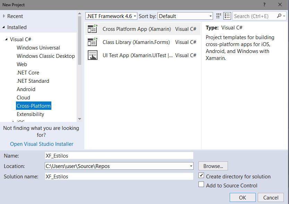Viewport: 289px width, 204px height.
Task: Expand the Recent node
Action: [x=4, y=16]
